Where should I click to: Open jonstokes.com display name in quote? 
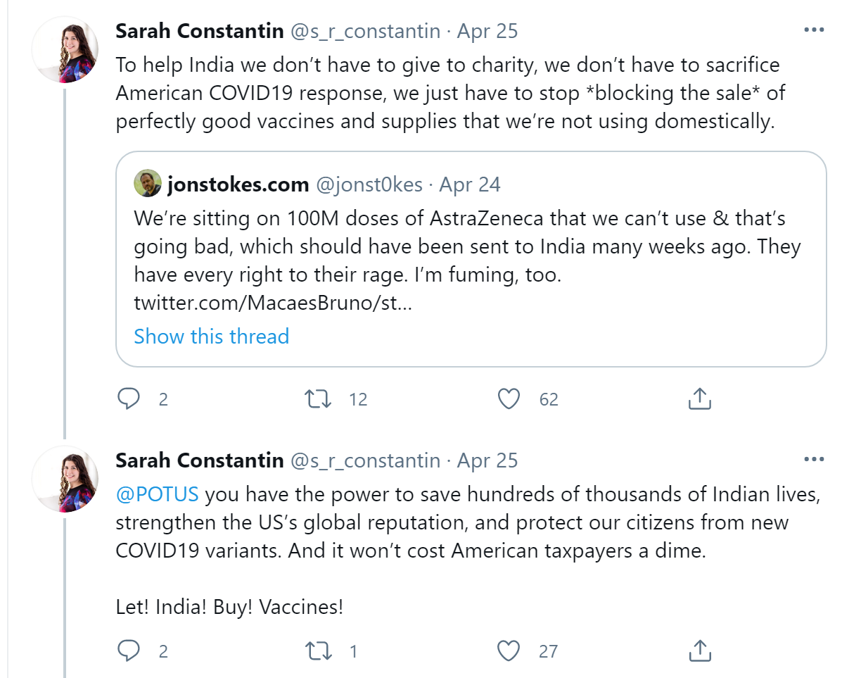click(238, 184)
